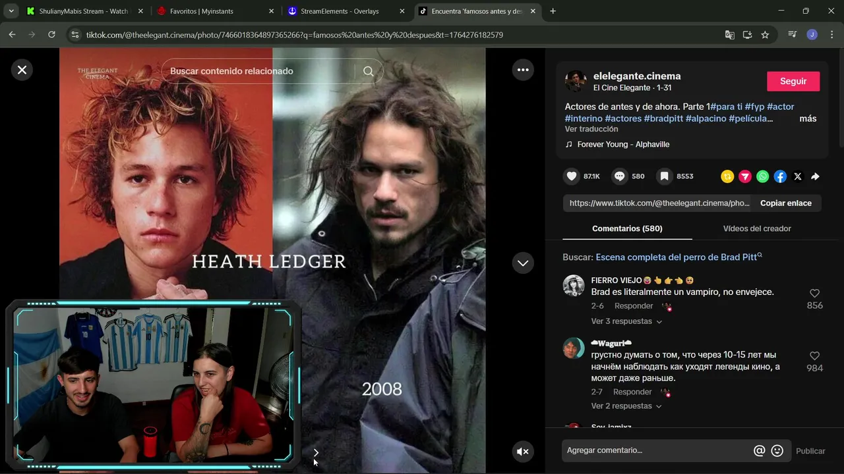
Task: Close the TikTok photo viewer
Action: [x=22, y=70]
